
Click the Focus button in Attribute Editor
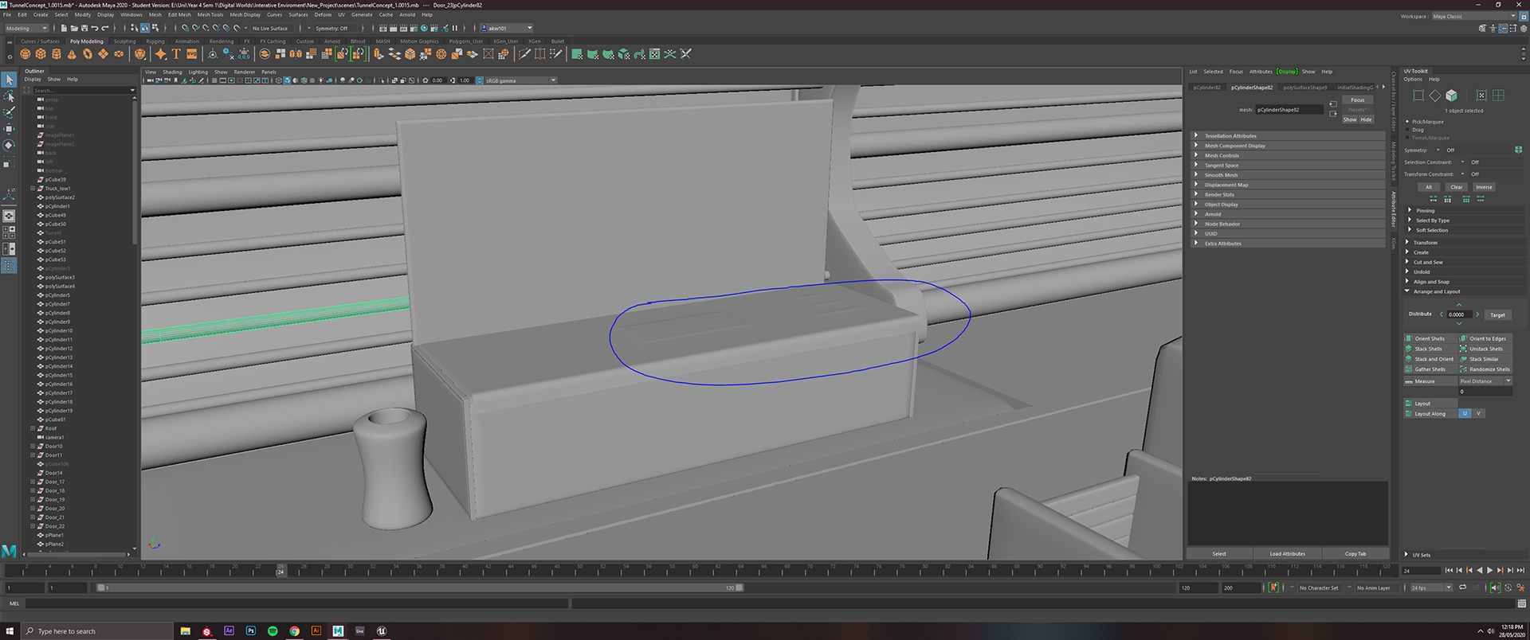(1358, 100)
